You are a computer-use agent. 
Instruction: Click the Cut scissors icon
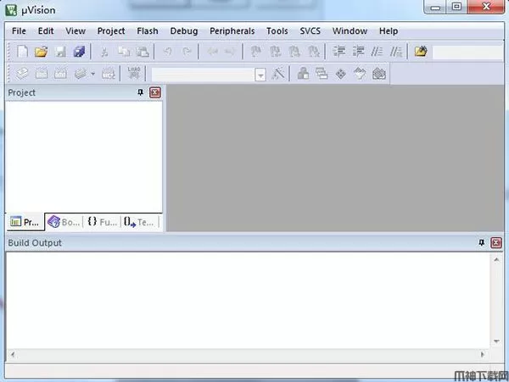pyautogui.click(x=104, y=52)
